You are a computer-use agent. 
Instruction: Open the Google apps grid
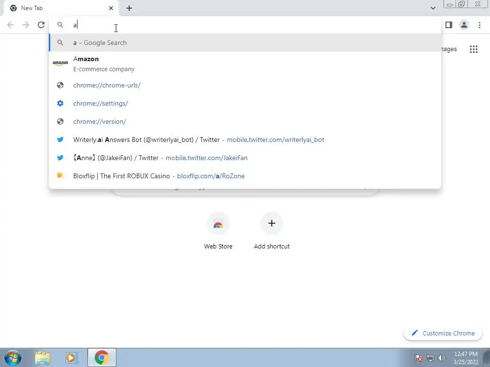474,49
